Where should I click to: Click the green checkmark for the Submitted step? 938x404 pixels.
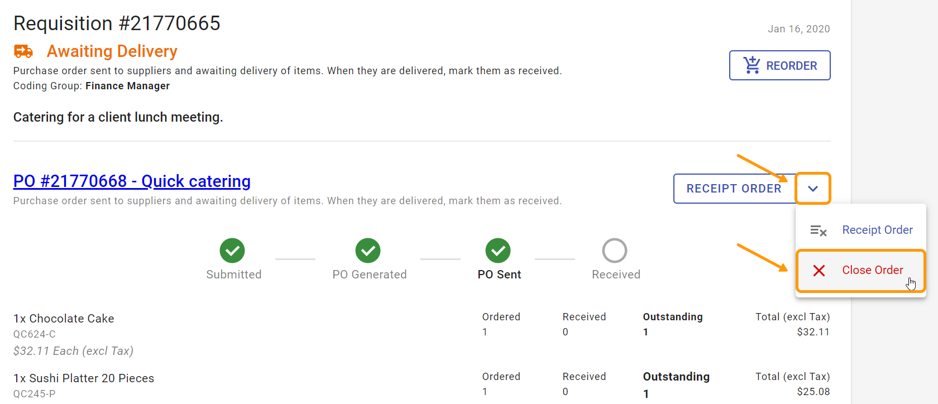coord(232,251)
